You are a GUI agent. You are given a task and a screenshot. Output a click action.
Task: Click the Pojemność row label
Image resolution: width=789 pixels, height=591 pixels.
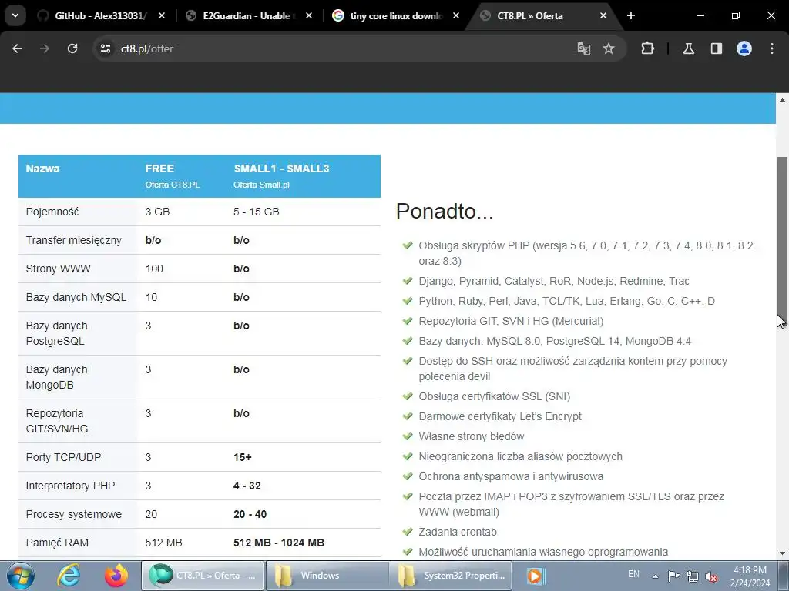point(52,212)
